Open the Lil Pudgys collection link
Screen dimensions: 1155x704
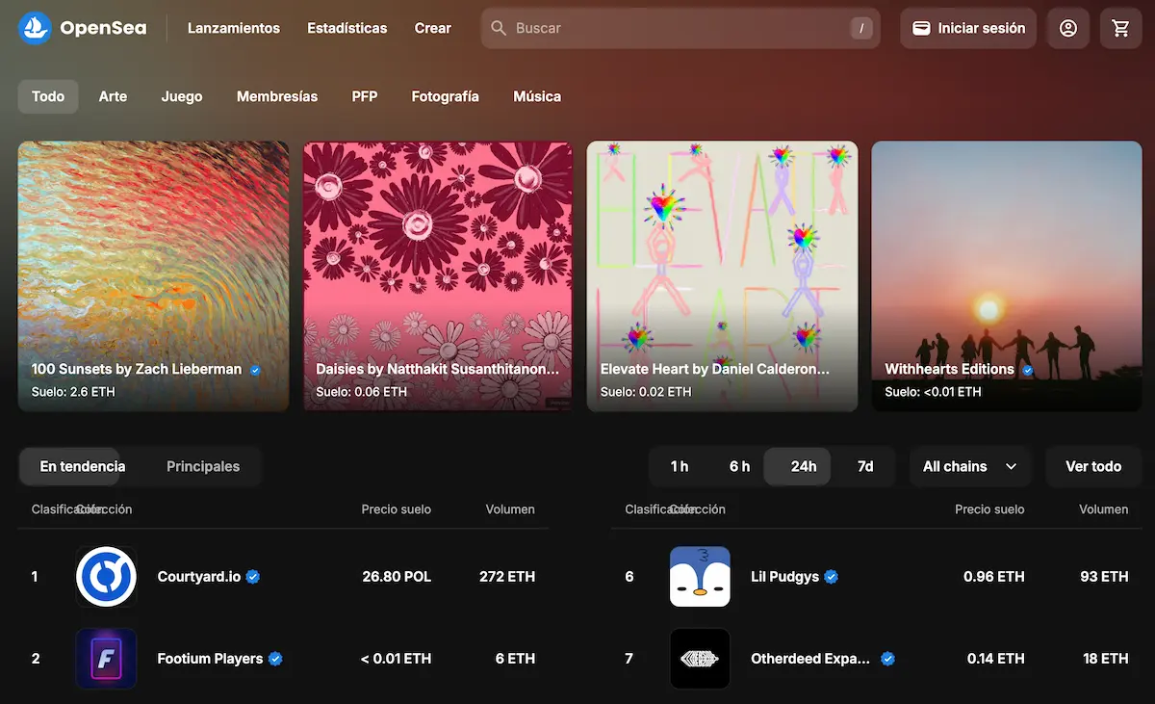coord(784,577)
